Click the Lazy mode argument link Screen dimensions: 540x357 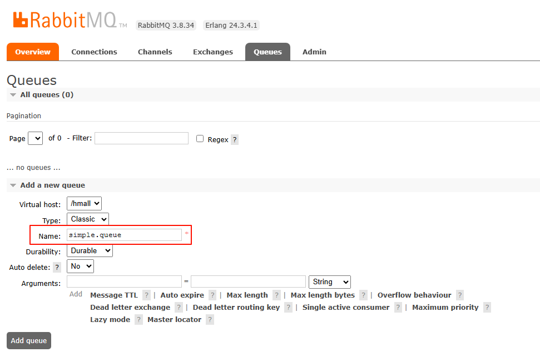click(x=110, y=319)
